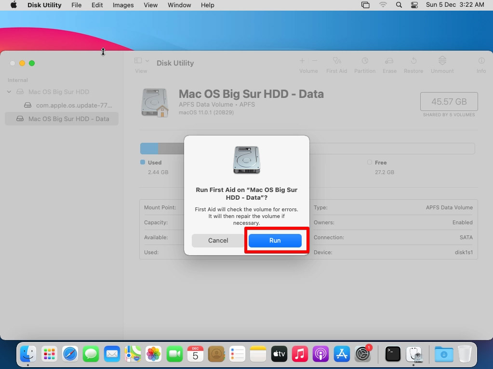Image resolution: width=493 pixels, height=369 pixels.
Task: Click the disk1s1 device value
Action: 464,252
